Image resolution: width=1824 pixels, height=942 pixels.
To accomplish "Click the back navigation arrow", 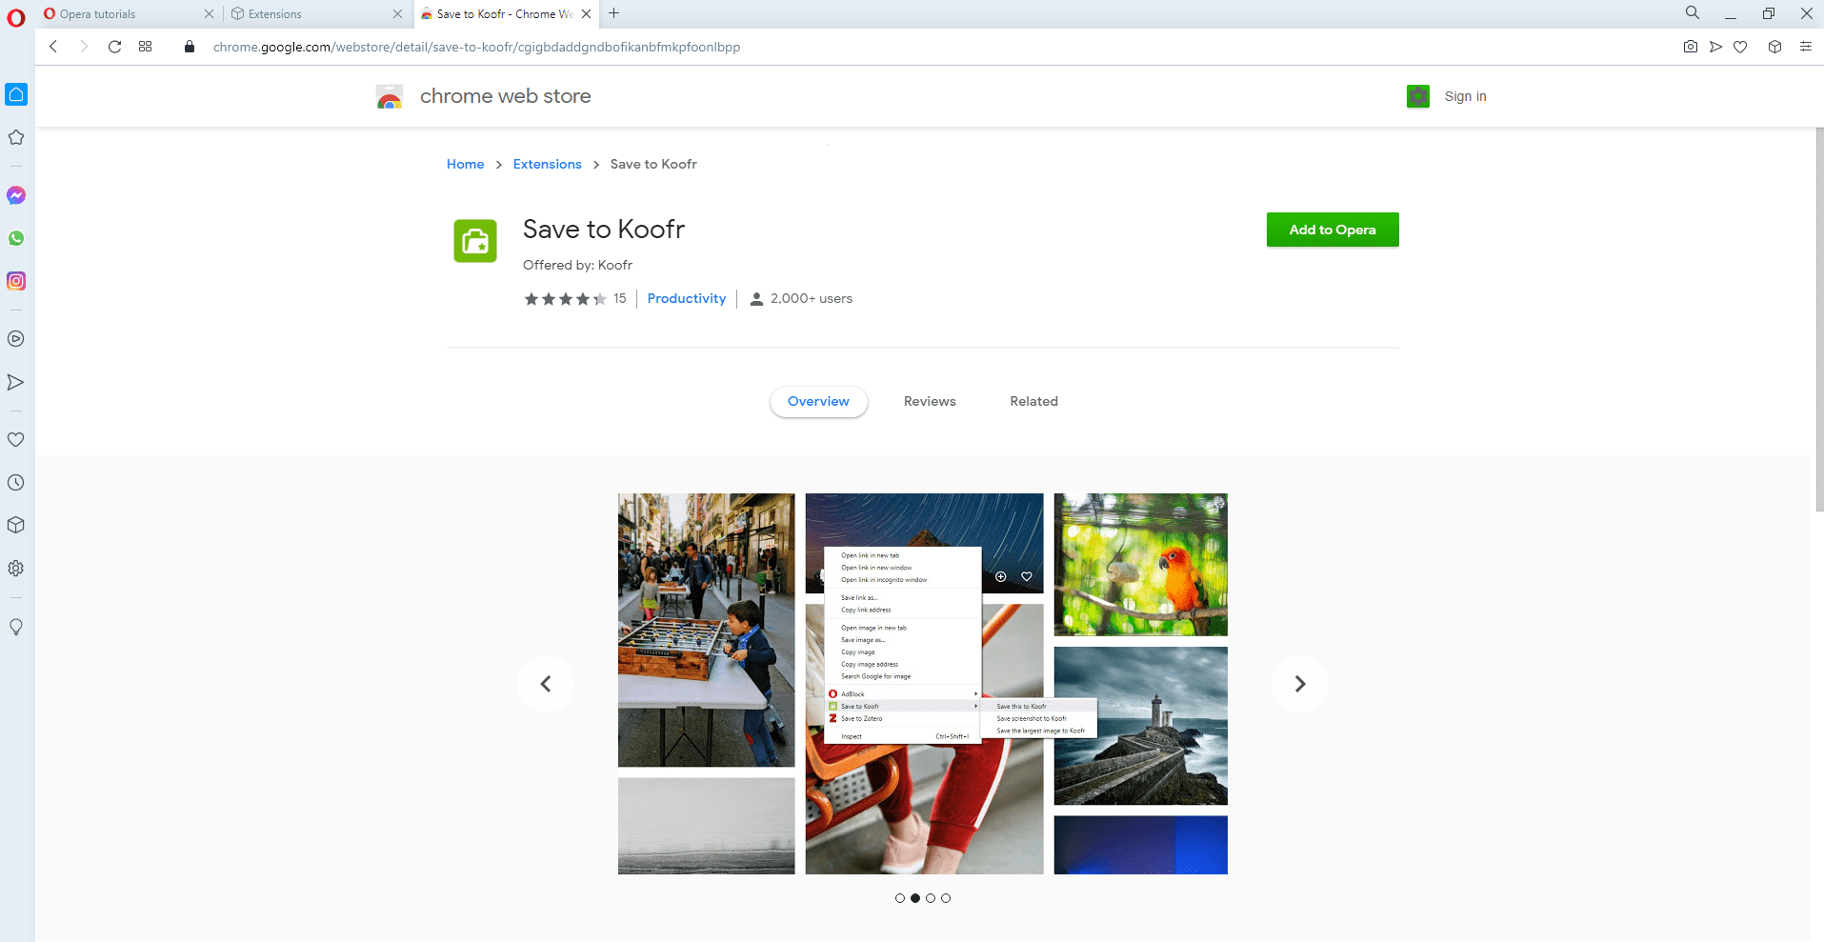I will coord(53,47).
